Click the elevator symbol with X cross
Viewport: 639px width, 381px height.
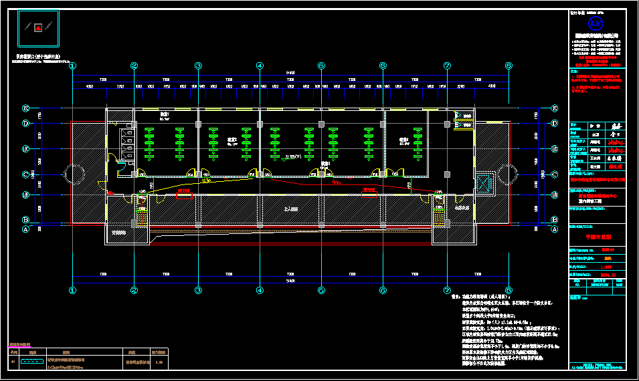point(484,180)
